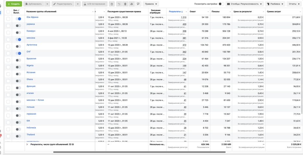Click the Вкл./Выкл. column header
The height and width of the screenshot is (155, 303).
[x=17, y=12]
